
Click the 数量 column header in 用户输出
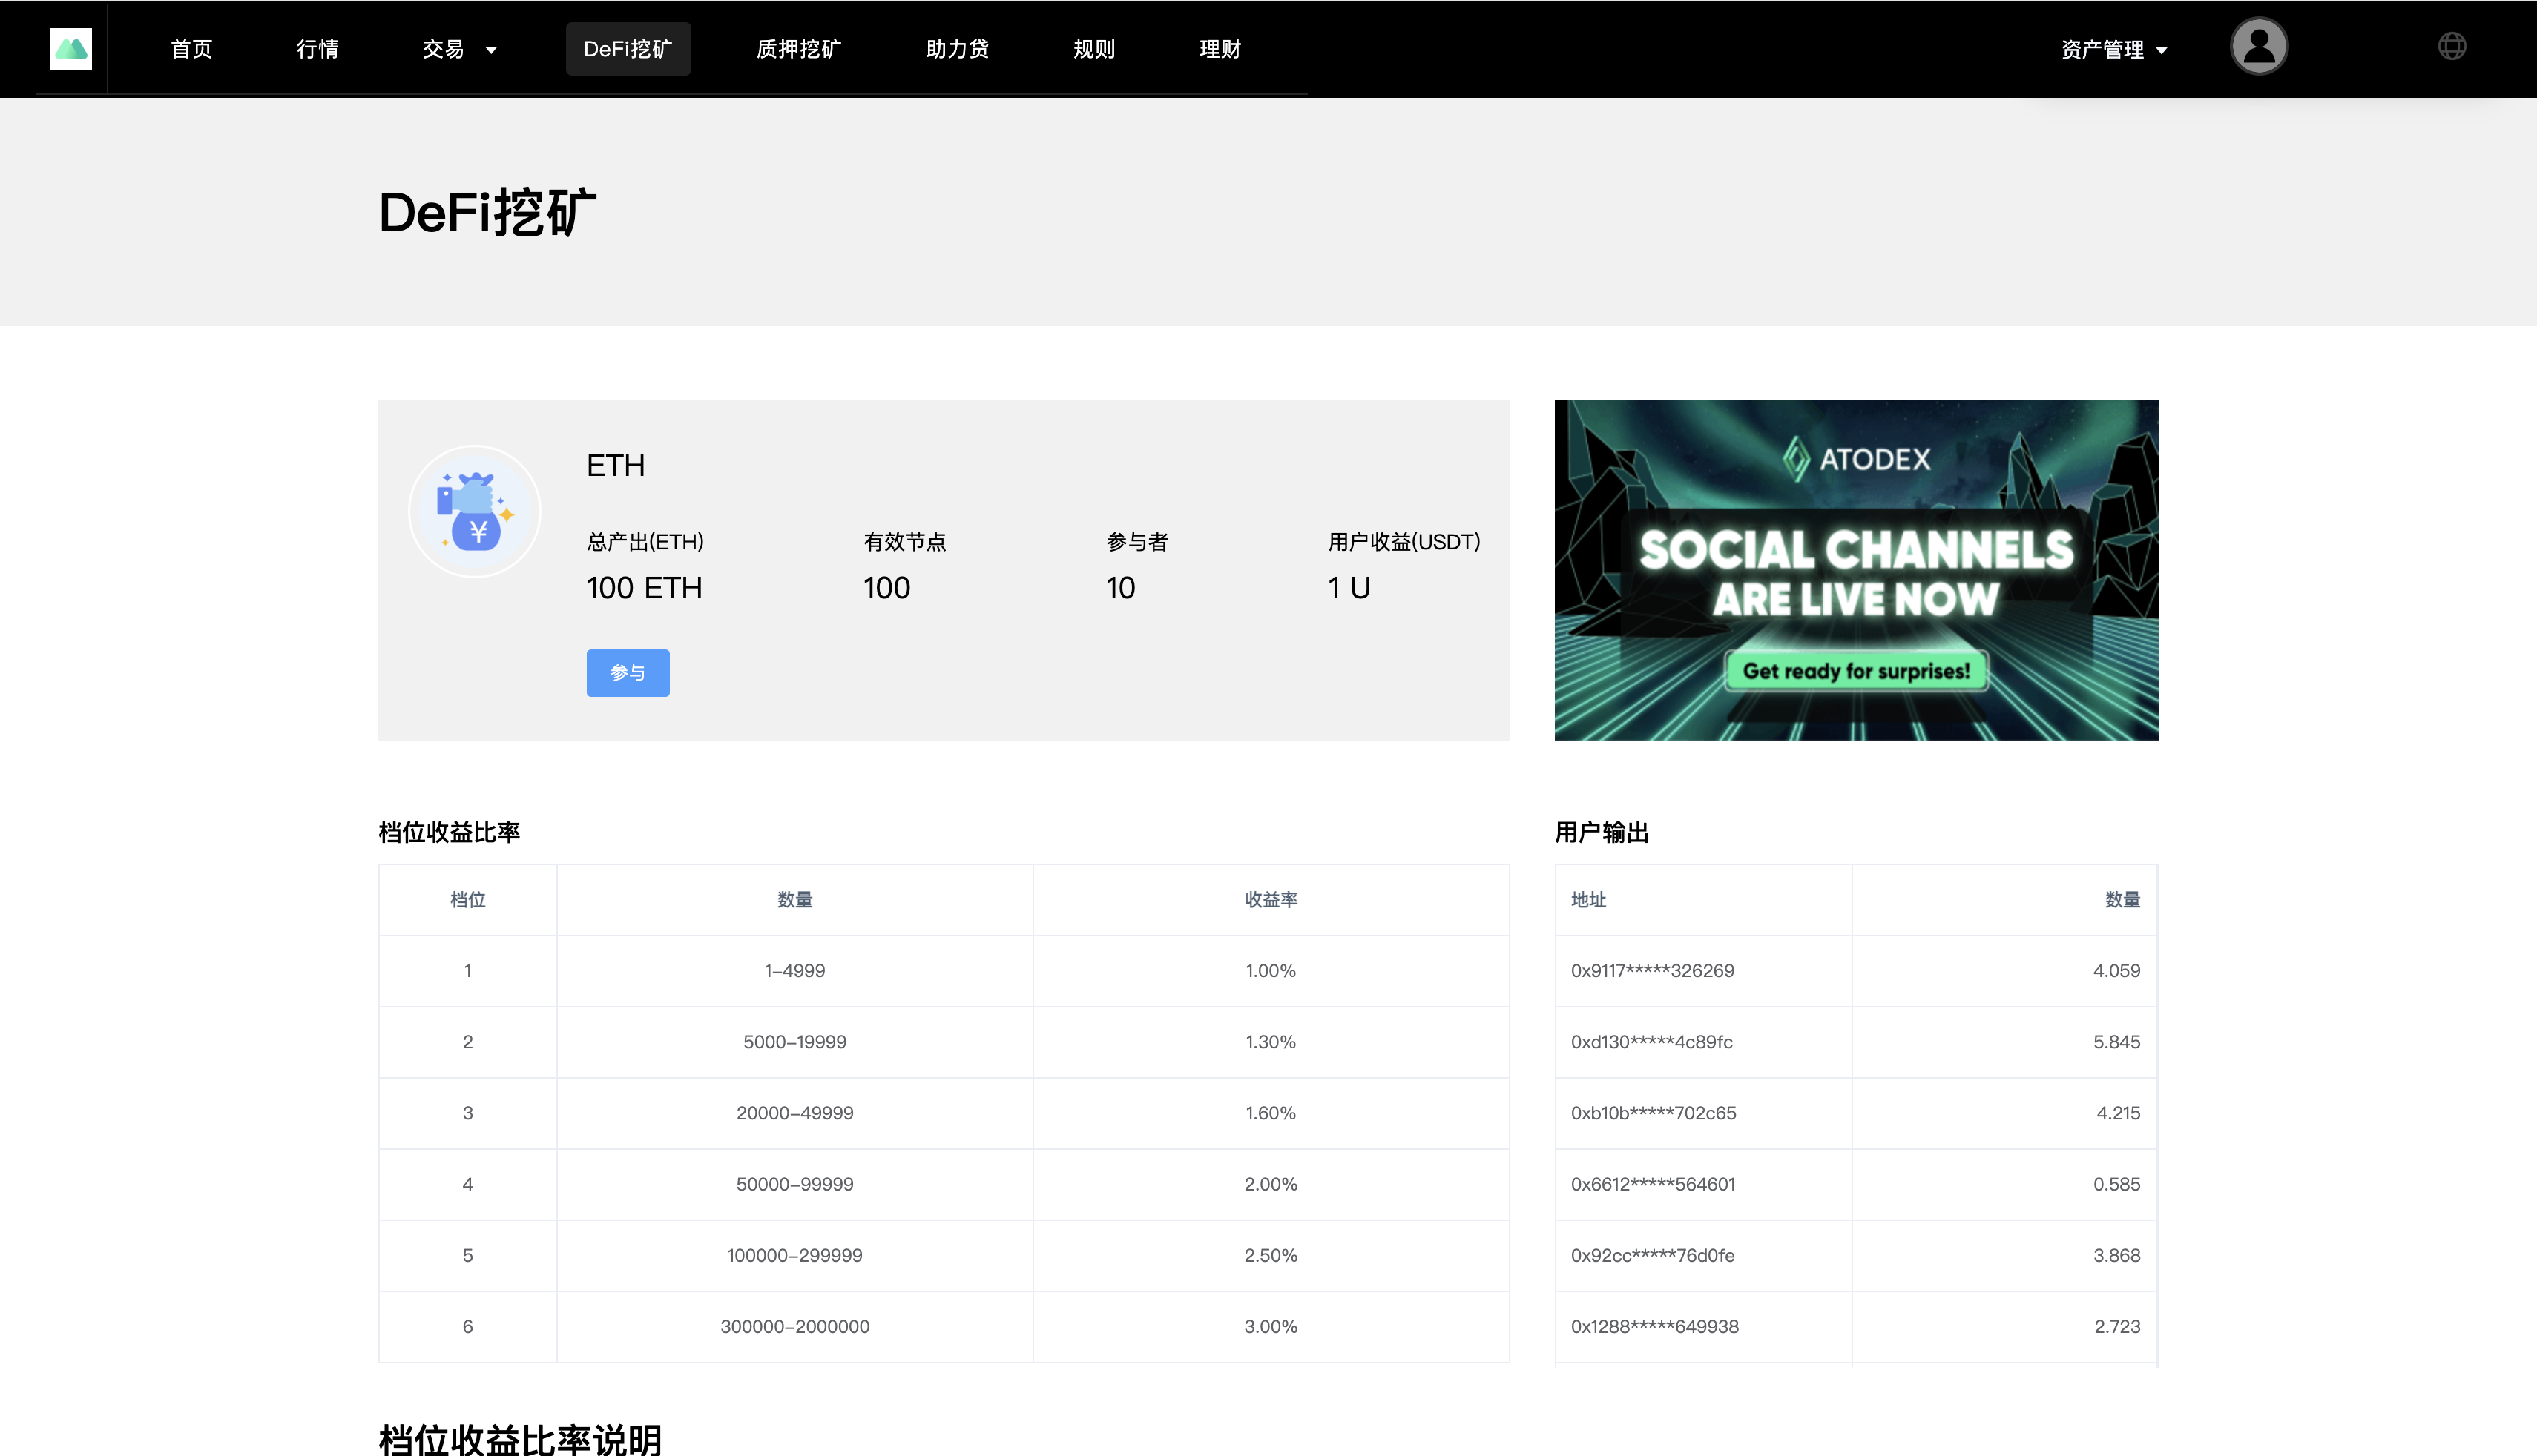(2124, 899)
